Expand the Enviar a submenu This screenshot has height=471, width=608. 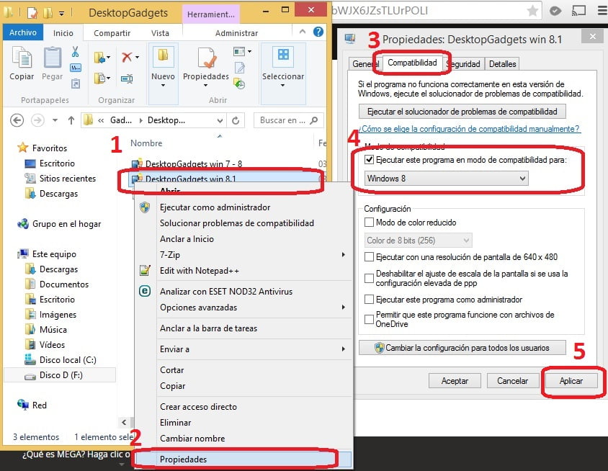[x=252, y=349]
